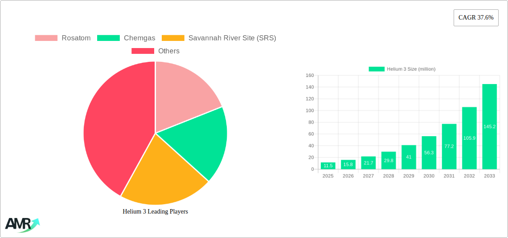Viewport: 508px width, 238px height.
Task: Click the 2025 bar labeled 11.5
Action: click(x=328, y=166)
